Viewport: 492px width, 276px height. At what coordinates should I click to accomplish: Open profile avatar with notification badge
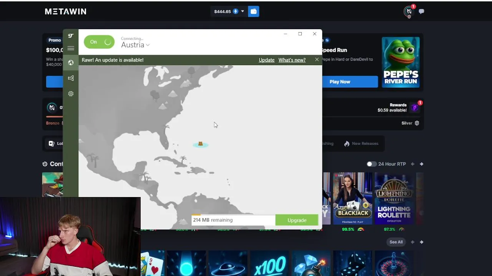coord(409,11)
